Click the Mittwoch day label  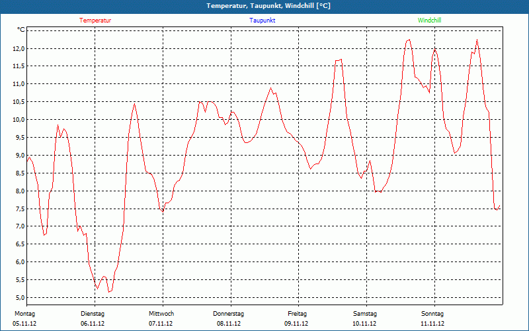161,314
